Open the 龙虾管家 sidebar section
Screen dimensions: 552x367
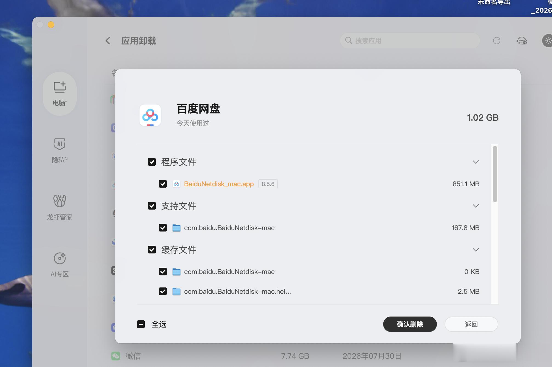pos(60,208)
